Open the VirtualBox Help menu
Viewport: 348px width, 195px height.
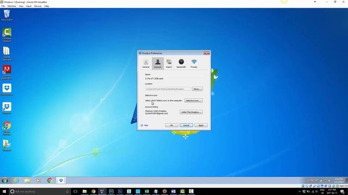click(x=47, y=6)
